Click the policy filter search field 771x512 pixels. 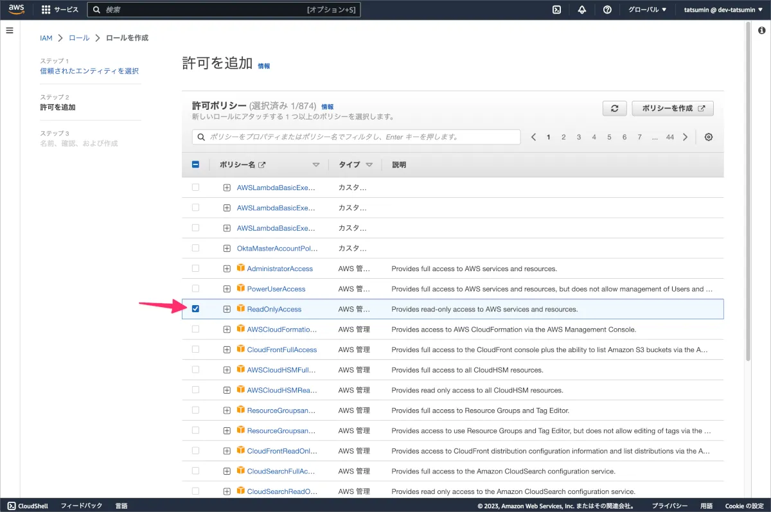(x=356, y=137)
